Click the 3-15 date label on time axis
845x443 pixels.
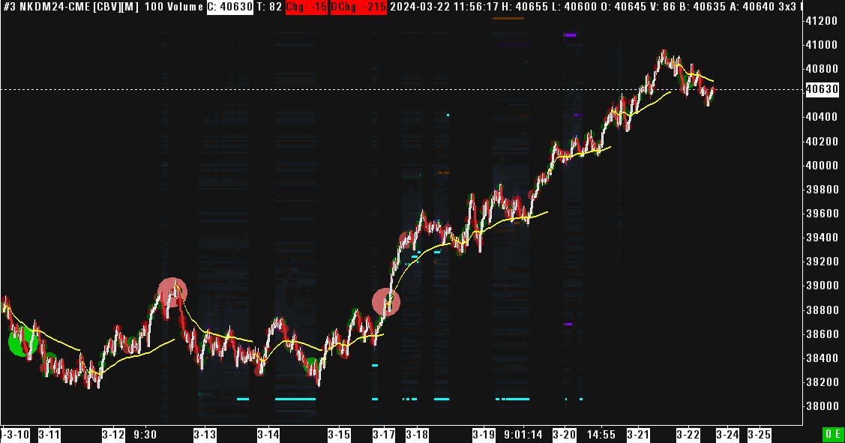tap(340, 434)
